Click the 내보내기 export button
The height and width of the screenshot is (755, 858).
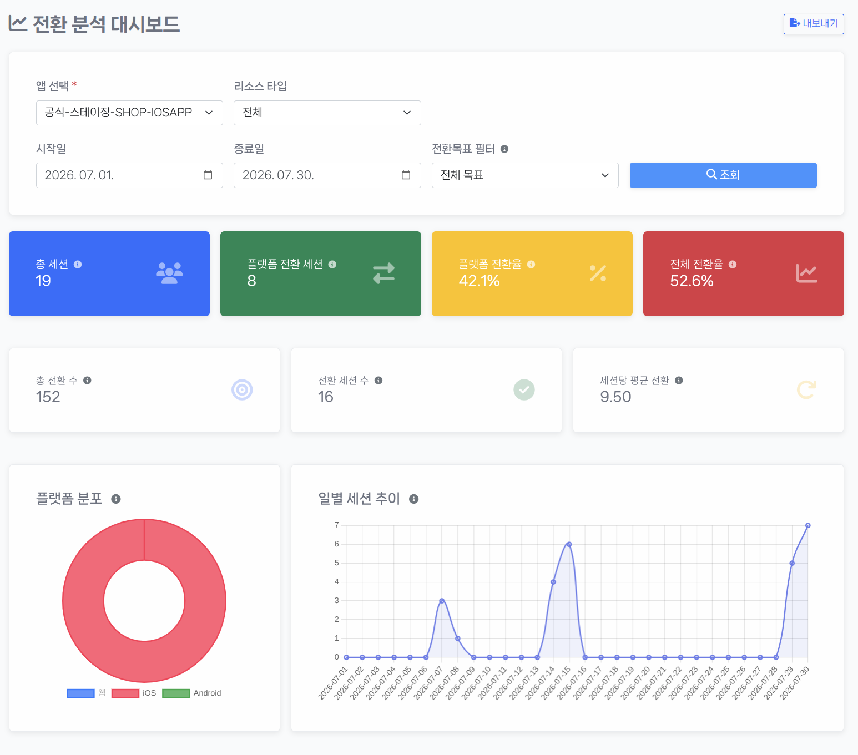(814, 24)
